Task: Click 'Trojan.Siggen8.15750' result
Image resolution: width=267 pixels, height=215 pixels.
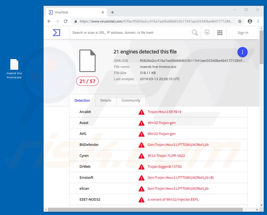Action: click(165, 166)
